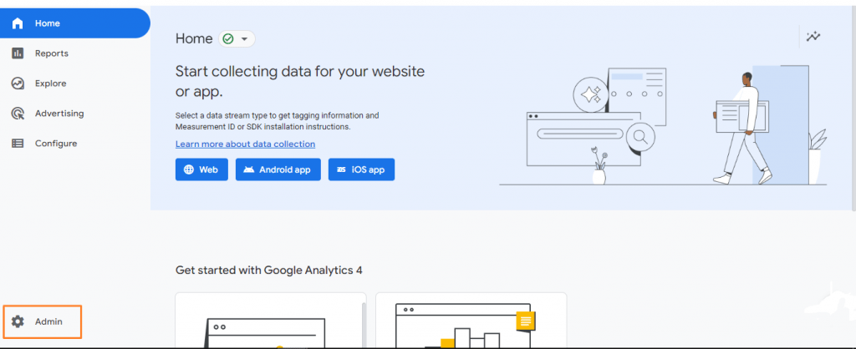Click the Configure list icon
Screen dimensions: 856x349
pyautogui.click(x=18, y=144)
